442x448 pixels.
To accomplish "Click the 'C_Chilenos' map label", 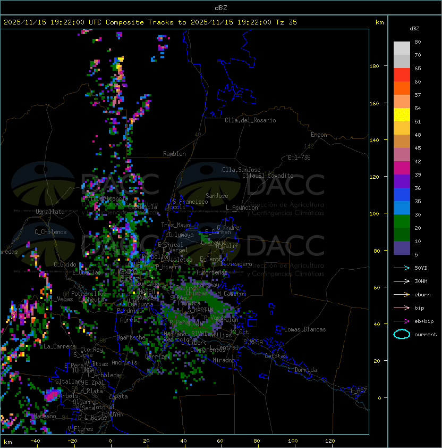I will pos(50,232).
